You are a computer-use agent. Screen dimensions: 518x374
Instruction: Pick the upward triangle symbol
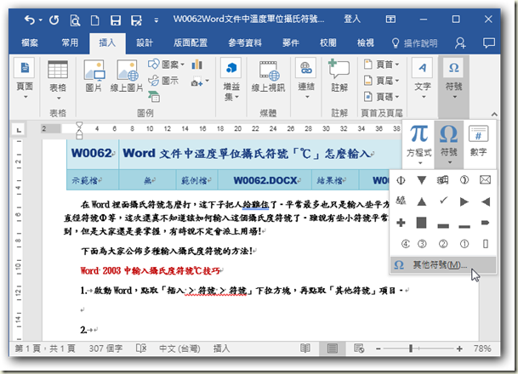[x=422, y=201]
